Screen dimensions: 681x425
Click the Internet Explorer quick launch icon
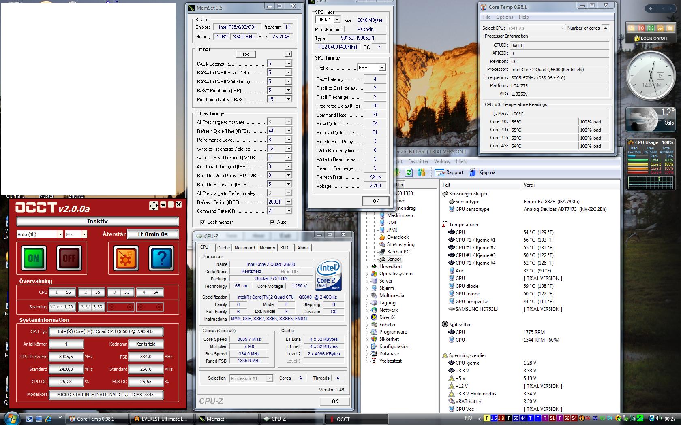(48, 419)
